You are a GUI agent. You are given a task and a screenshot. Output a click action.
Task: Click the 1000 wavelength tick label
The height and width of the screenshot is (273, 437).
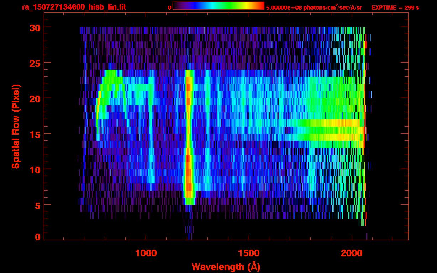coord(146,253)
